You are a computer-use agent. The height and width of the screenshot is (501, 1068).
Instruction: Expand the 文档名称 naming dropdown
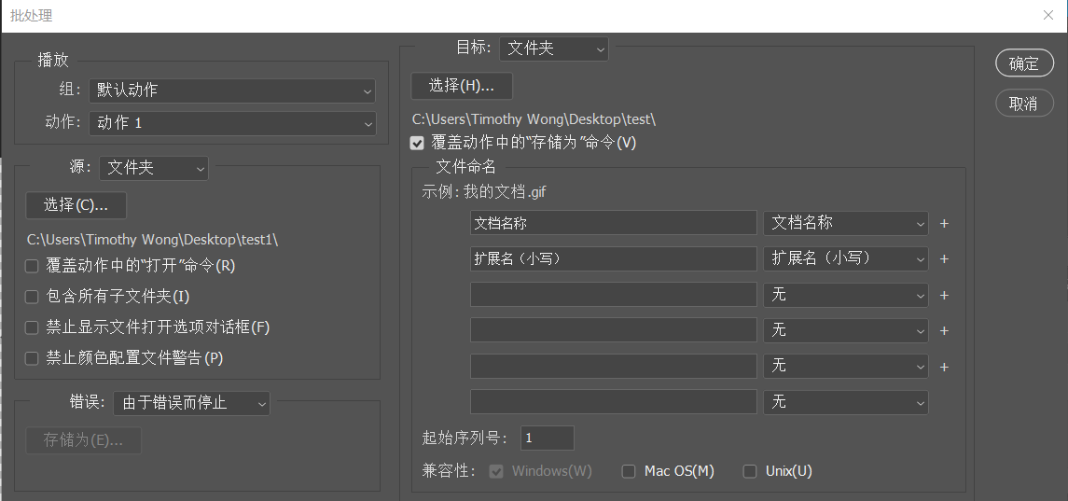tap(845, 223)
